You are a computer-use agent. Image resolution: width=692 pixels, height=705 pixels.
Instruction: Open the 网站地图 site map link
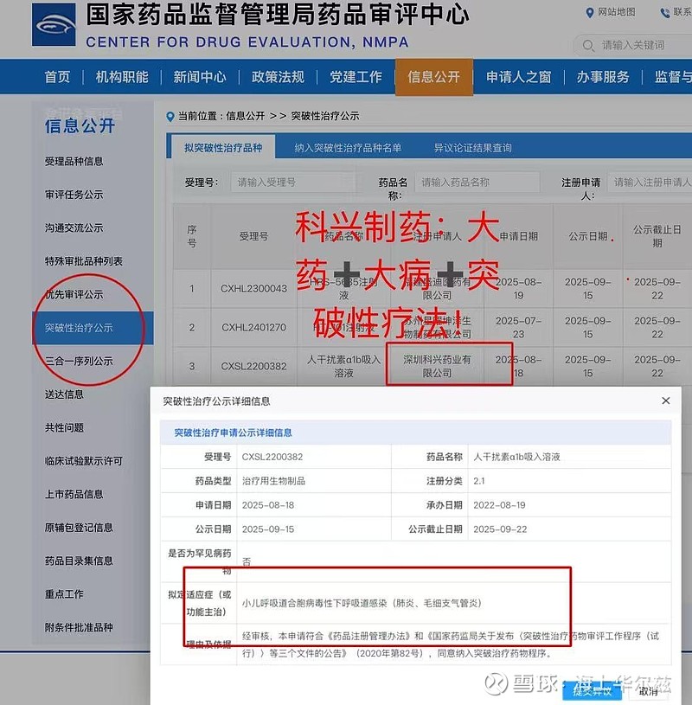[x=617, y=12]
